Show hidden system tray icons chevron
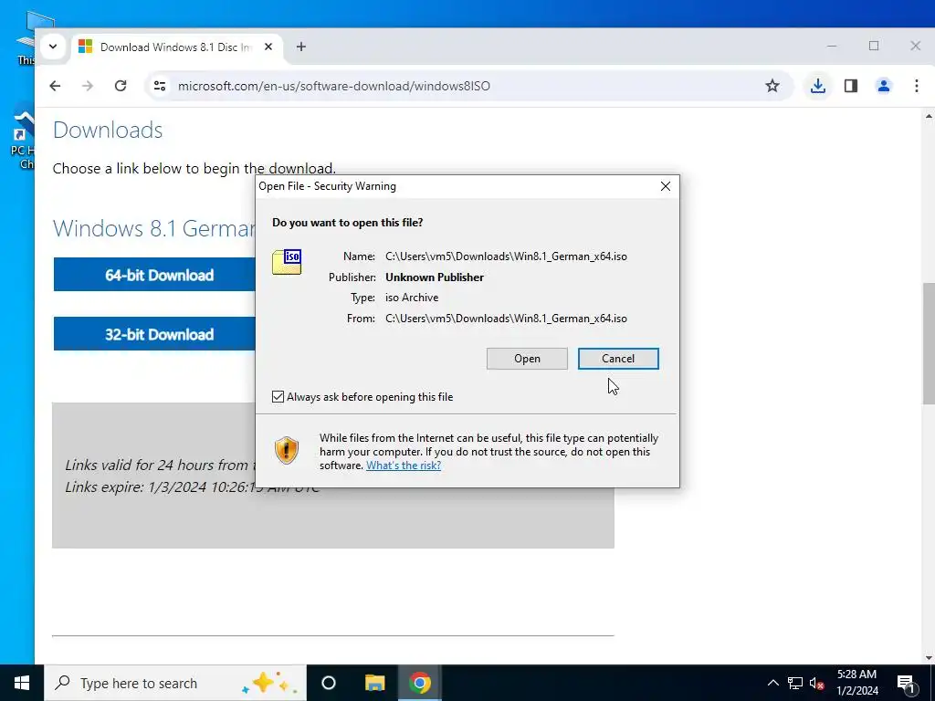The width and height of the screenshot is (935, 701). (772, 683)
